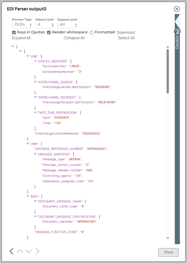Viewport: 187px width, 263px height.
Task: Open the Preview Type JSON dropdown
Action: coord(22,25)
